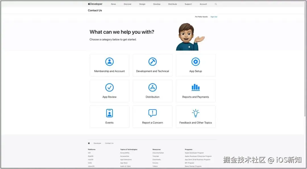Select the Distribution App Store icon
307x169 pixels.
coord(153,87)
